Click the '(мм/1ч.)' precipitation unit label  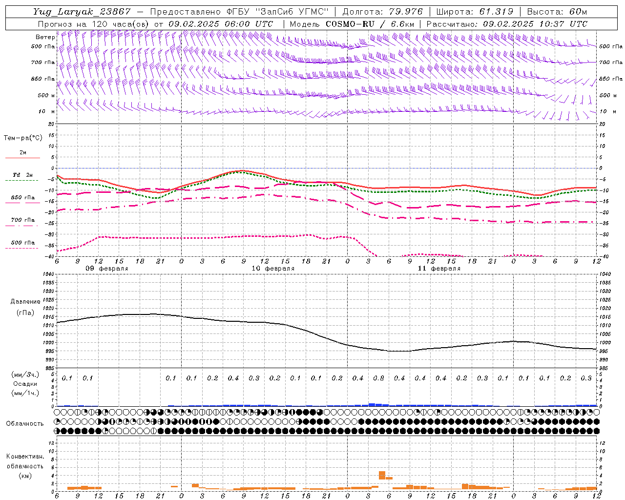(x=25, y=393)
